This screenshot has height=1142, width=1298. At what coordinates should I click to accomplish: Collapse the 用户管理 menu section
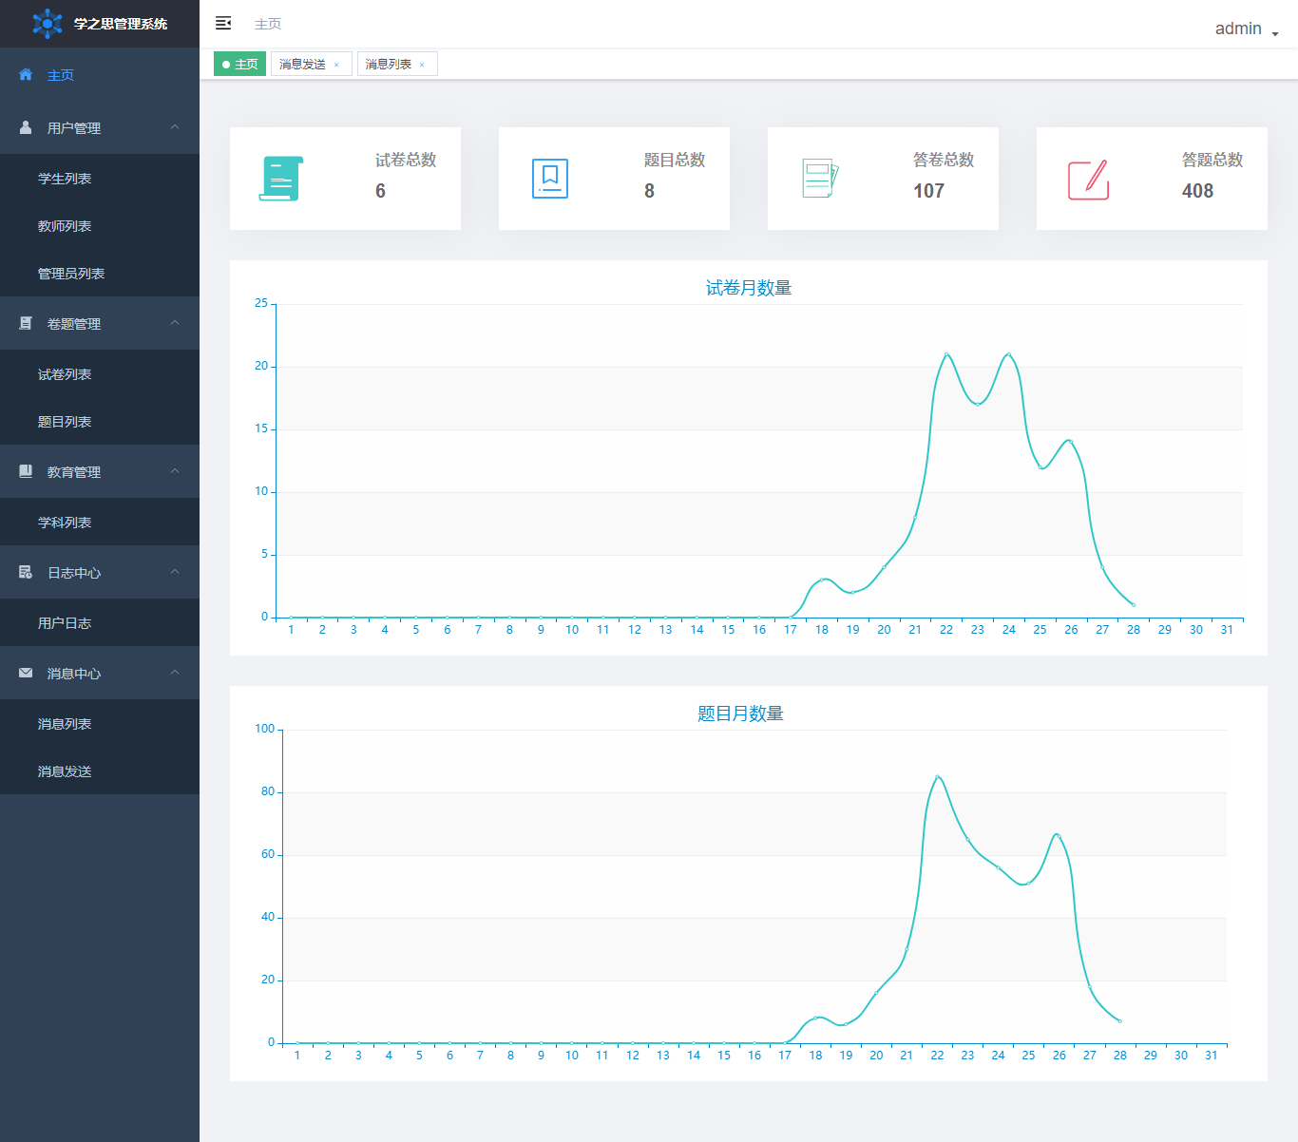(175, 127)
